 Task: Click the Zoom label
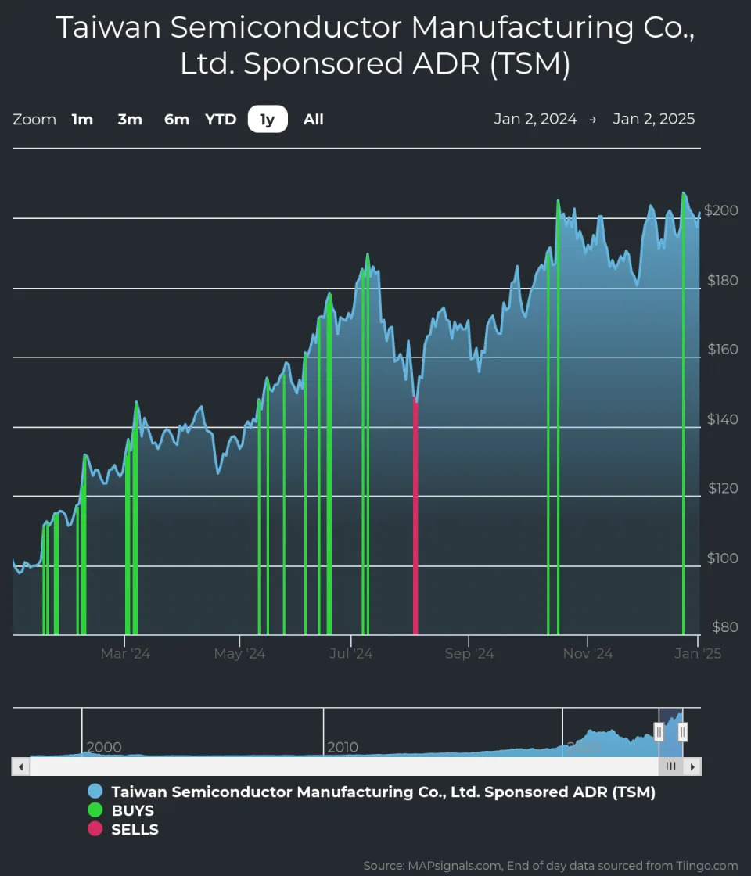tap(34, 119)
